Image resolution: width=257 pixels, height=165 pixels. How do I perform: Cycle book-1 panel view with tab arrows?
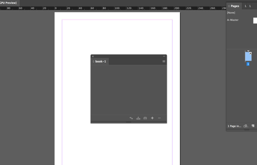tap(93, 61)
